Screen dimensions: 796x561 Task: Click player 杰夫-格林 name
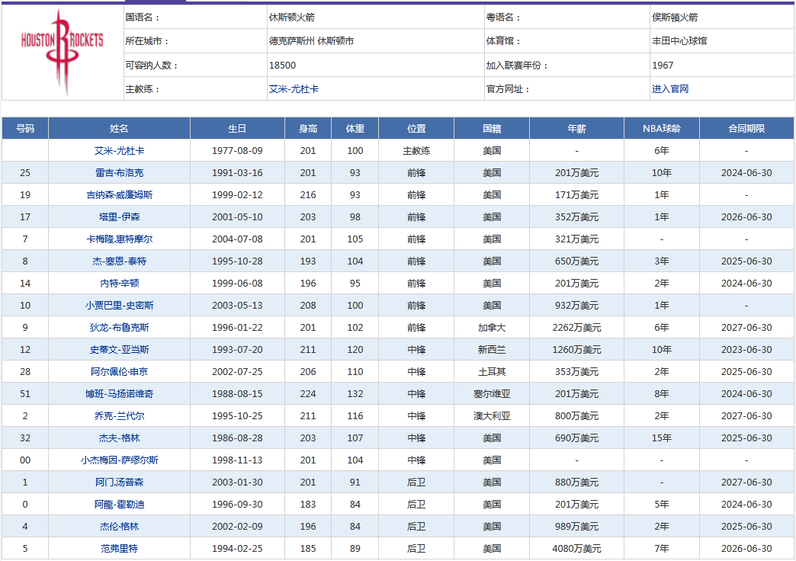[119, 438]
